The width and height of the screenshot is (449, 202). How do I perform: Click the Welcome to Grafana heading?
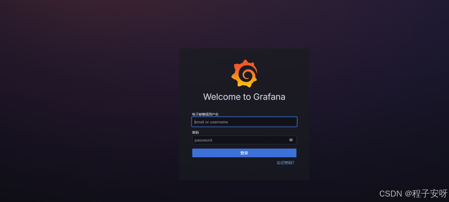[244, 97]
